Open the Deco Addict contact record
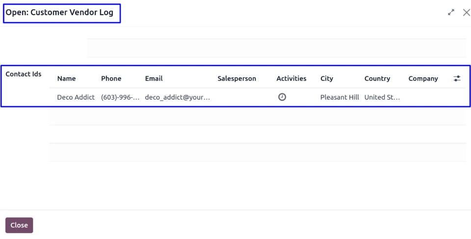This screenshot has width=471, height=239. point(76,97)
